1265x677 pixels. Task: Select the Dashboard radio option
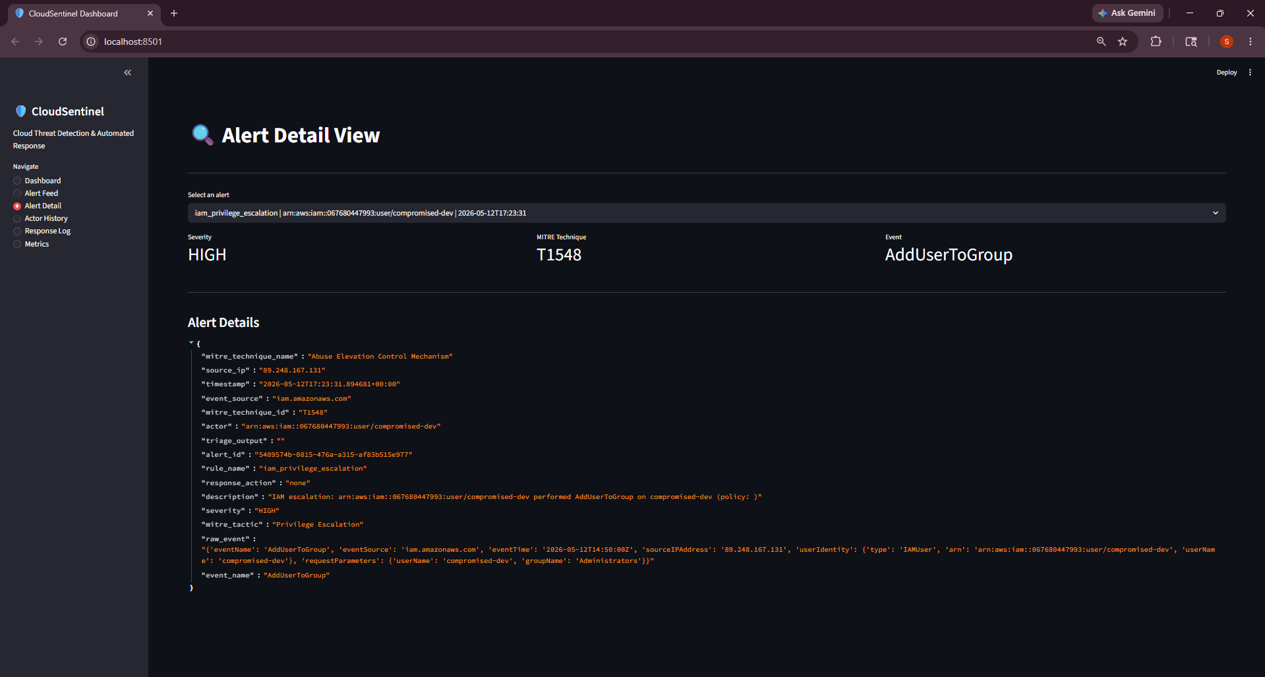coord(37,181)
